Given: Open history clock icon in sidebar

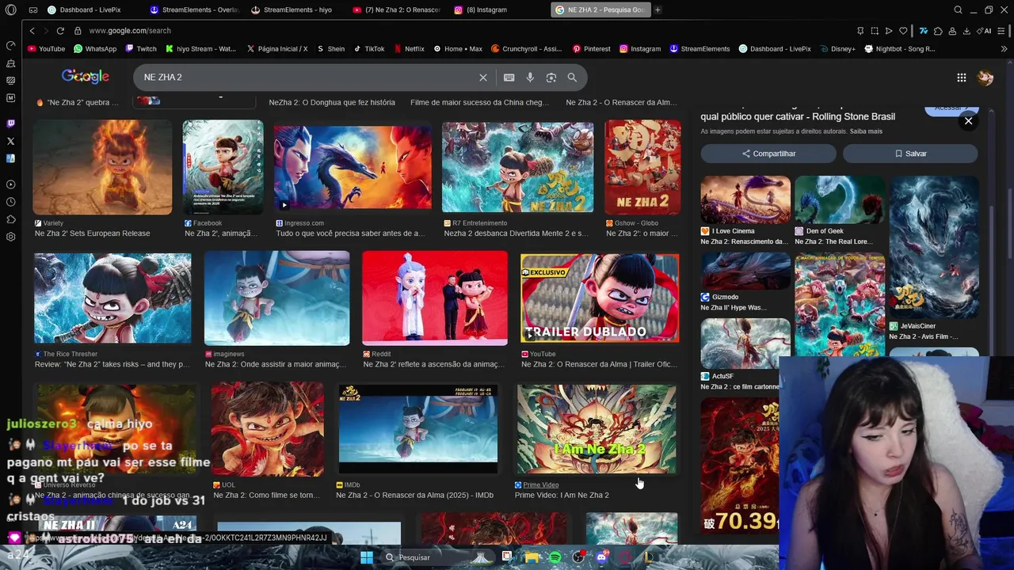Looking at the screenshot, I should point(10,202).
